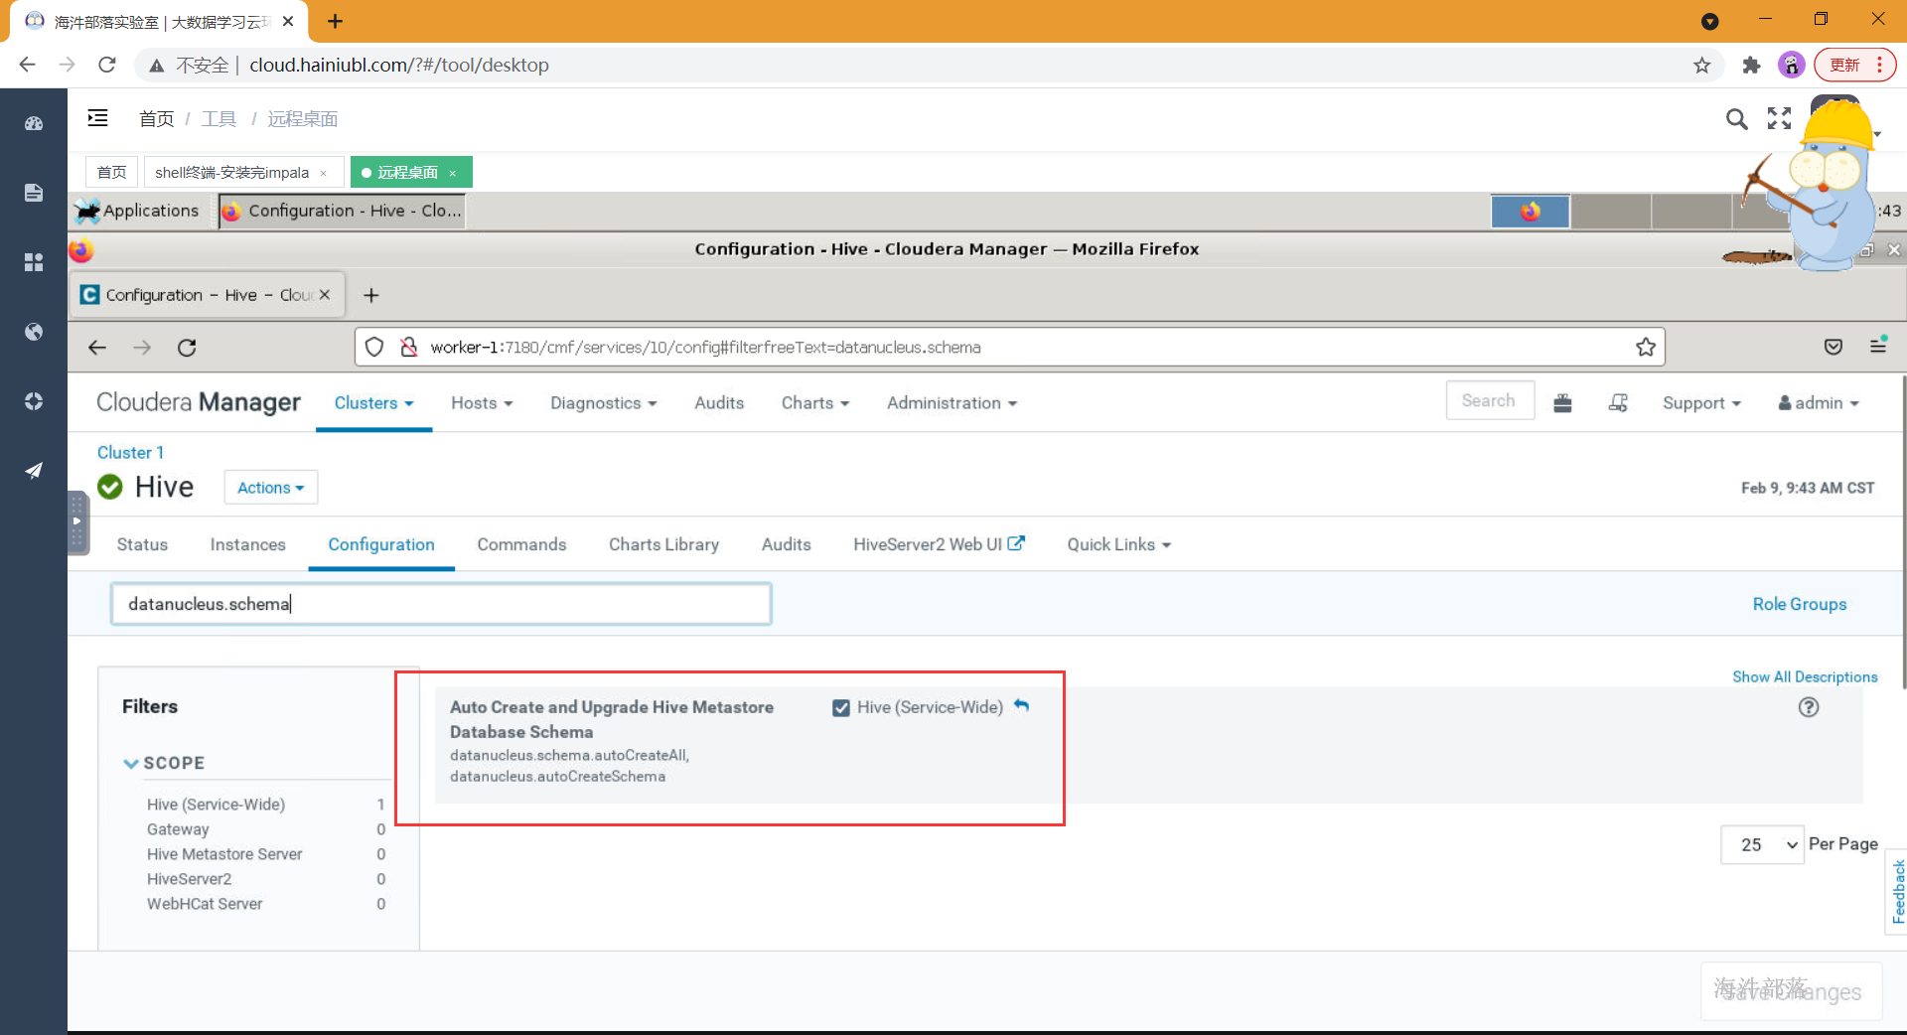Open the Hive Actions dropdown

click(x=270, y=488)
